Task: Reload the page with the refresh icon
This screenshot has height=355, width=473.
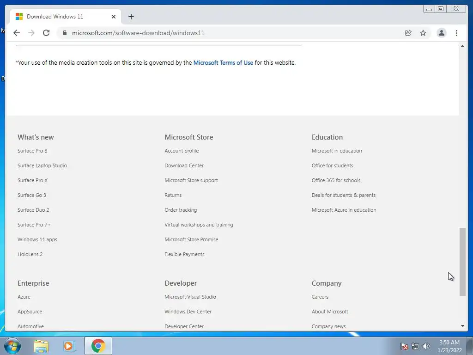Action: point(46,33)
